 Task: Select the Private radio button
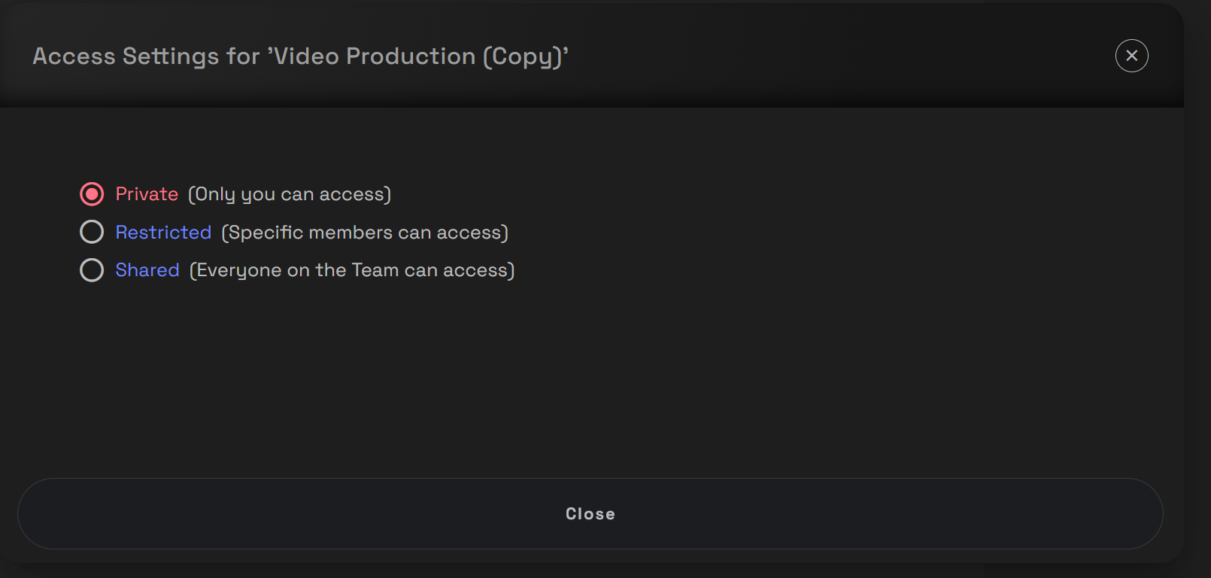(x=92, y=194)
